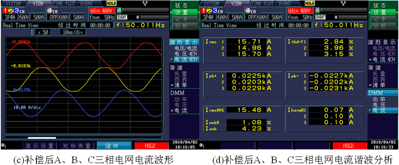Open the x 50 current zoom dropdown
The height and width of the screenshot is (165, 399).
(43, 32)
